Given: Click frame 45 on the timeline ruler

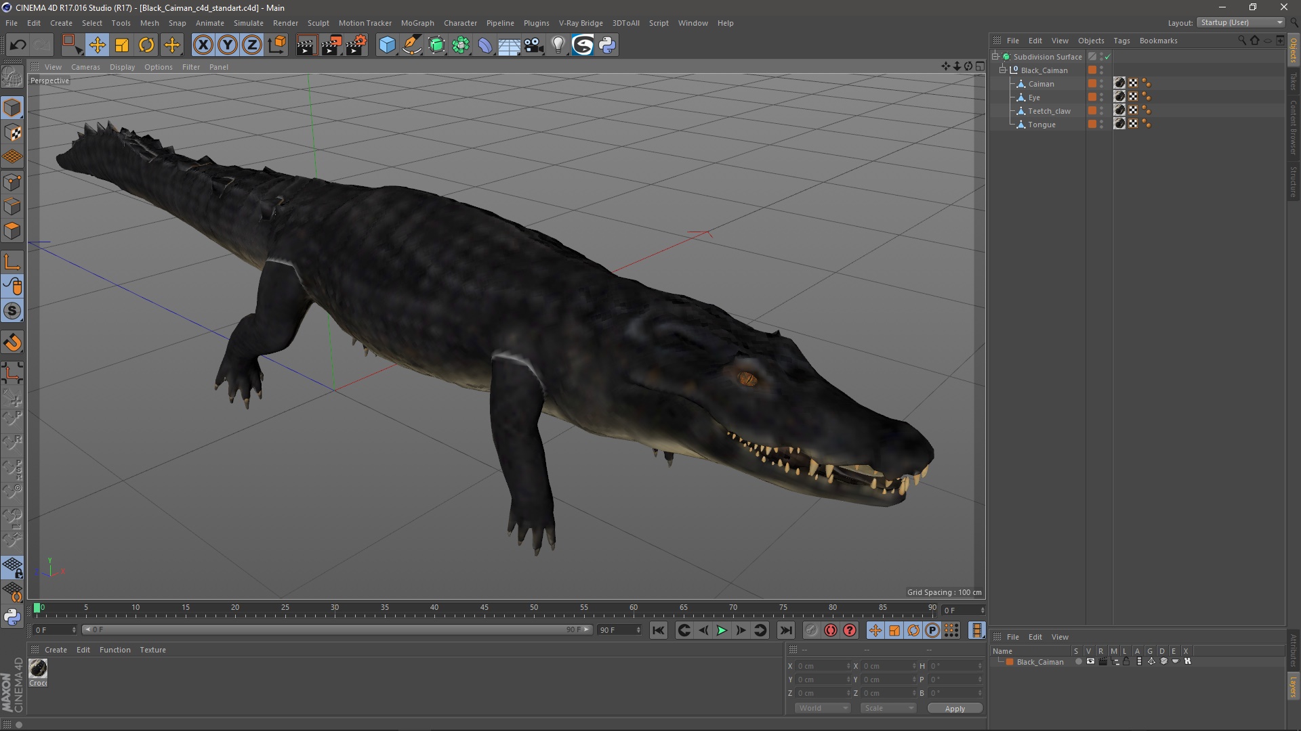Looking at the screenshot, I should coord(484,608).
